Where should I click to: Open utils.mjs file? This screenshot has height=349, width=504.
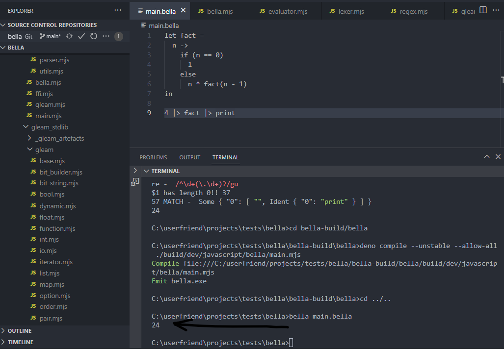(51, 71)
